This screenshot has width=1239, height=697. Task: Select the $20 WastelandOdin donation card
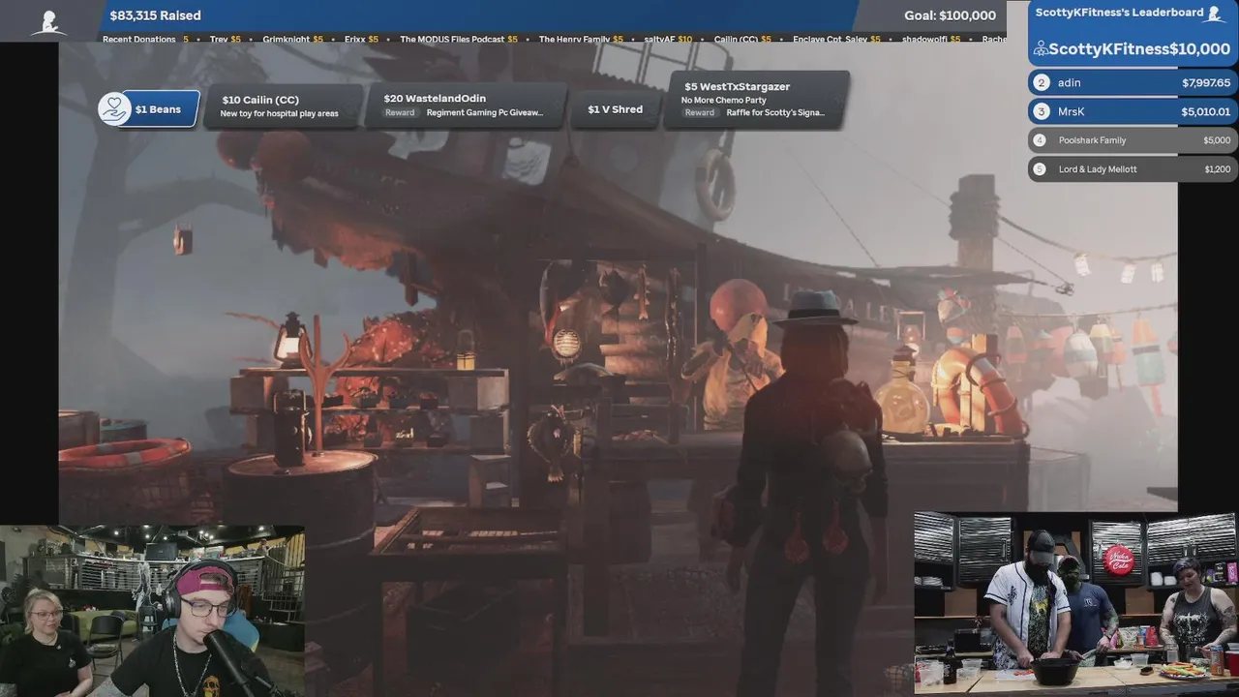coord(466,106)
